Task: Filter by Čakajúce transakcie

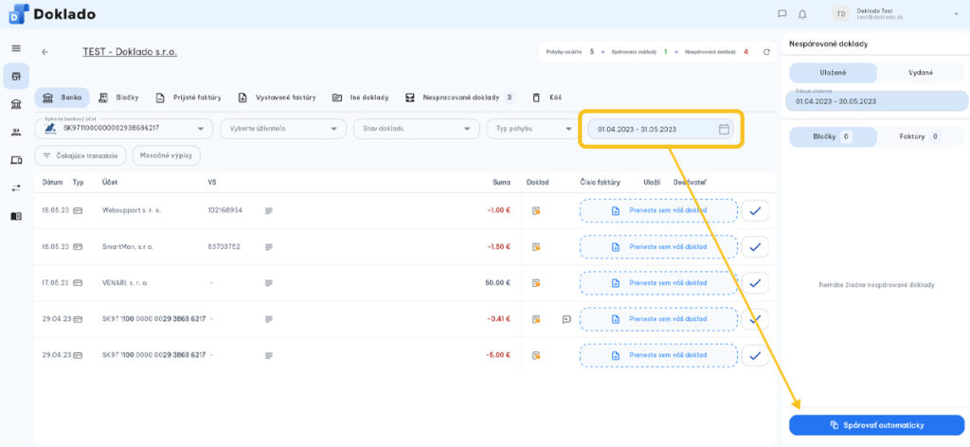Action: point(81,155)
